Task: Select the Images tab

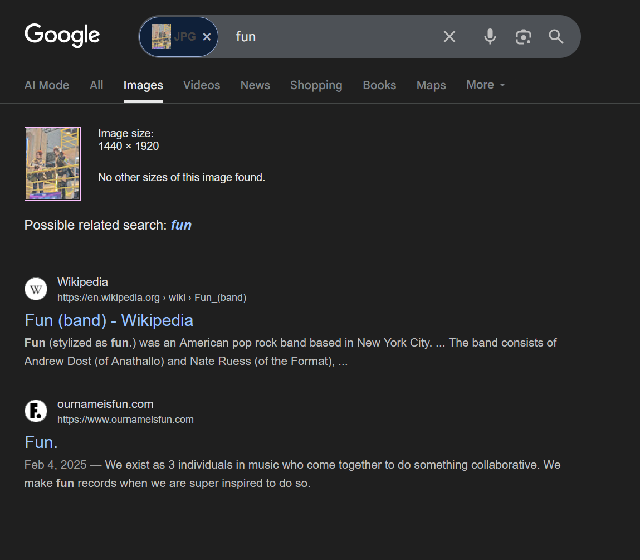Action: pos(143,85)
